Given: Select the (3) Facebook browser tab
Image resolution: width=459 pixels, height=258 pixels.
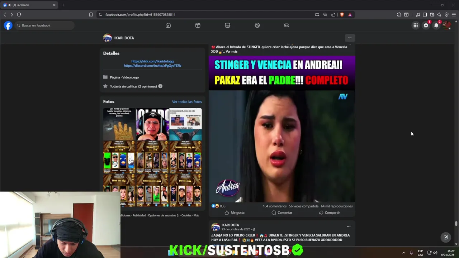Looking at the screenshot, I should [29, 5].
